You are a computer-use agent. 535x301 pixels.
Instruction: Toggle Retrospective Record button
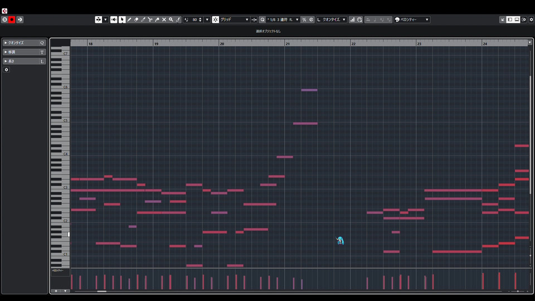pos(20,20)
